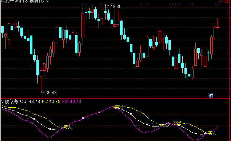Screen dimensions: 231x141
Task: Click the red diamond icon in the top-right corner
Action: click(x=220, y=1)
